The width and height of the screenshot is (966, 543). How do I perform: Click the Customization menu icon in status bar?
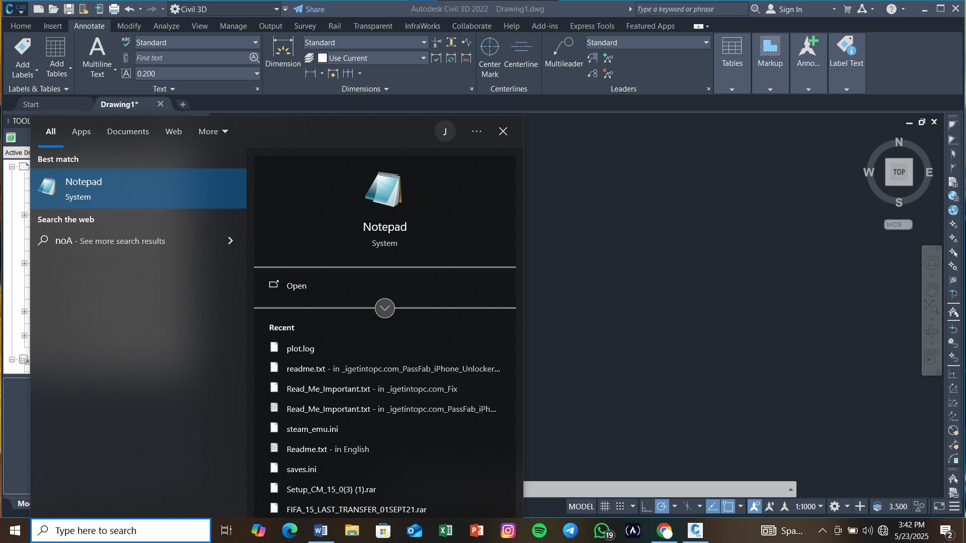(x=954, y=506)
